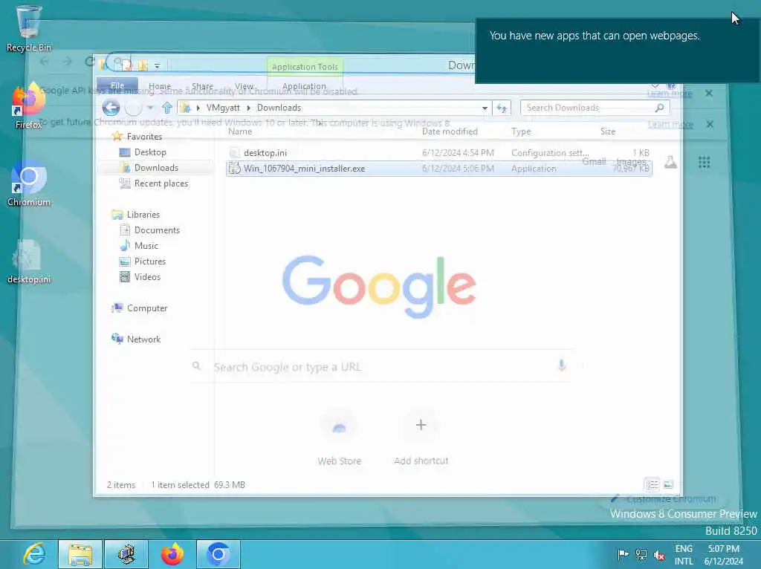761x569 pixels.
Task: Sort by Type column header
Action: pyautogui.click(x=521, y=131)
